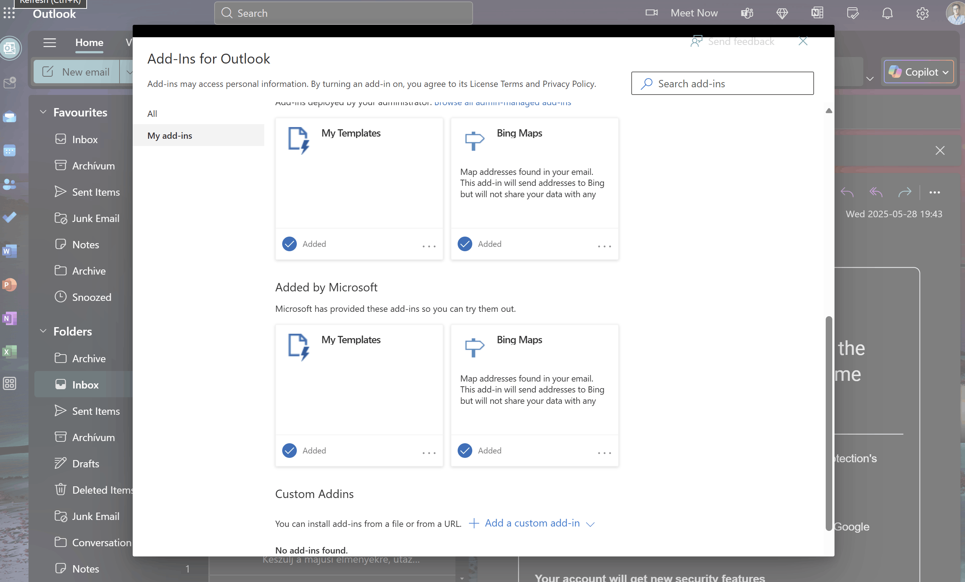The width and height of the screenshot is (965, 582).
Task: Click the New email button
Action: click(x=77, y=72)
